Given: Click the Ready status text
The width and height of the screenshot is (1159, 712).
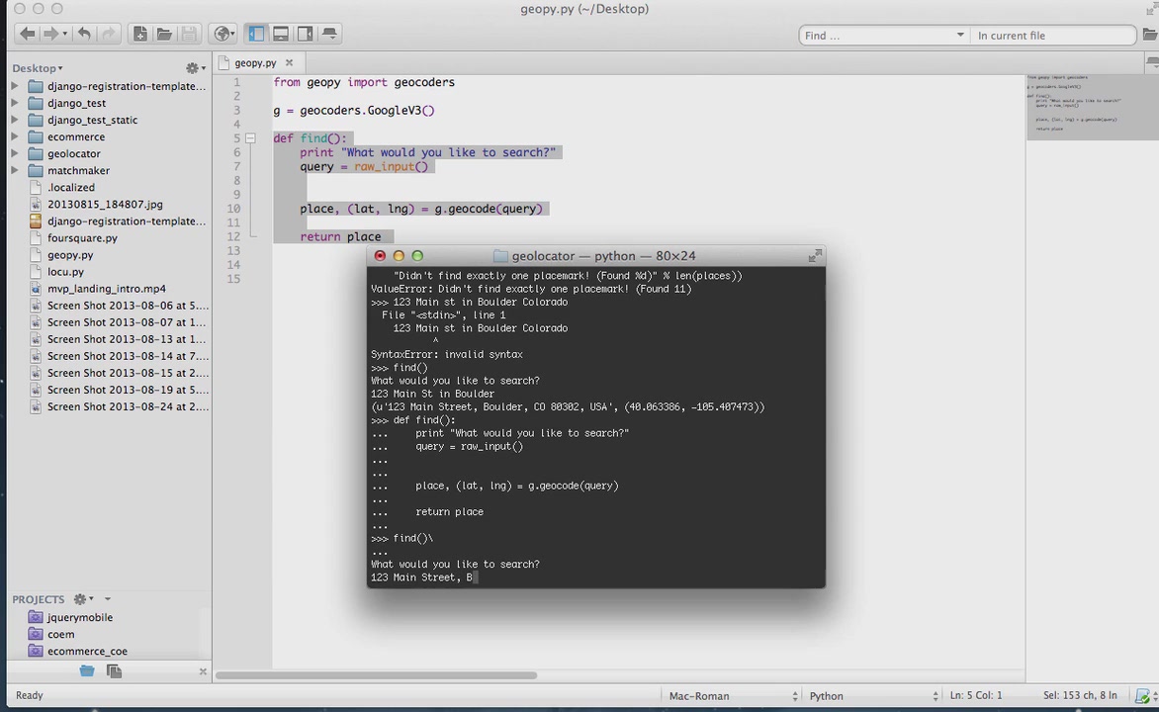Looking at the screenshot, I should [x=30, y=695].
